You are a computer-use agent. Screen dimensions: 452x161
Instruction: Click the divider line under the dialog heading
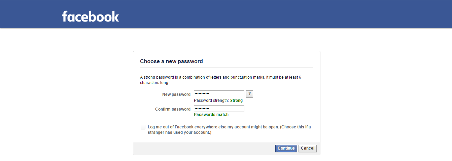click(227, 68)
